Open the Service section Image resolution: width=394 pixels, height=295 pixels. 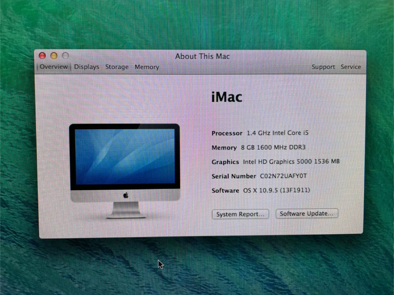(351, 67)
